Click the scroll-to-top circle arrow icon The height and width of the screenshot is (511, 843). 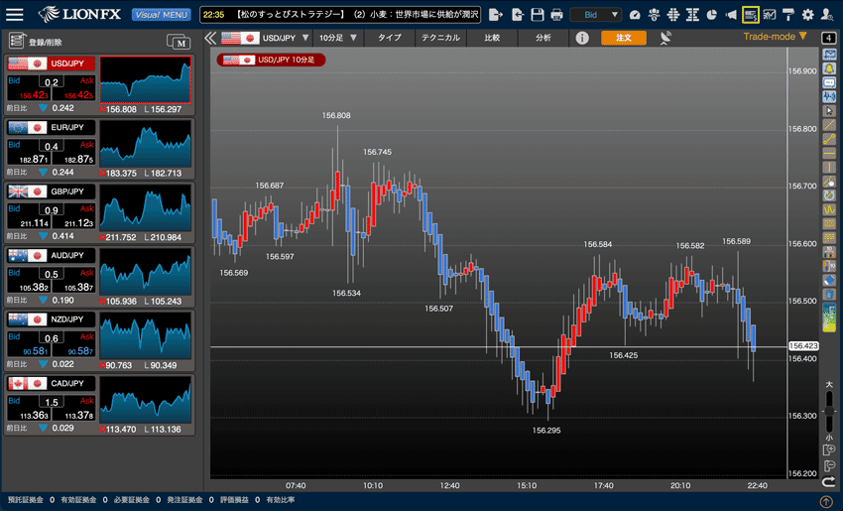pyautogui.click(x=826, y=501)
